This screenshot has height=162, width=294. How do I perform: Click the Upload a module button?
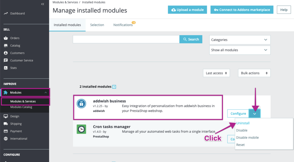coord(187,10)
